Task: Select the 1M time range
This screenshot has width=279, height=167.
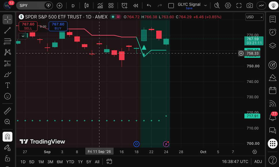Action: [41, 162]
